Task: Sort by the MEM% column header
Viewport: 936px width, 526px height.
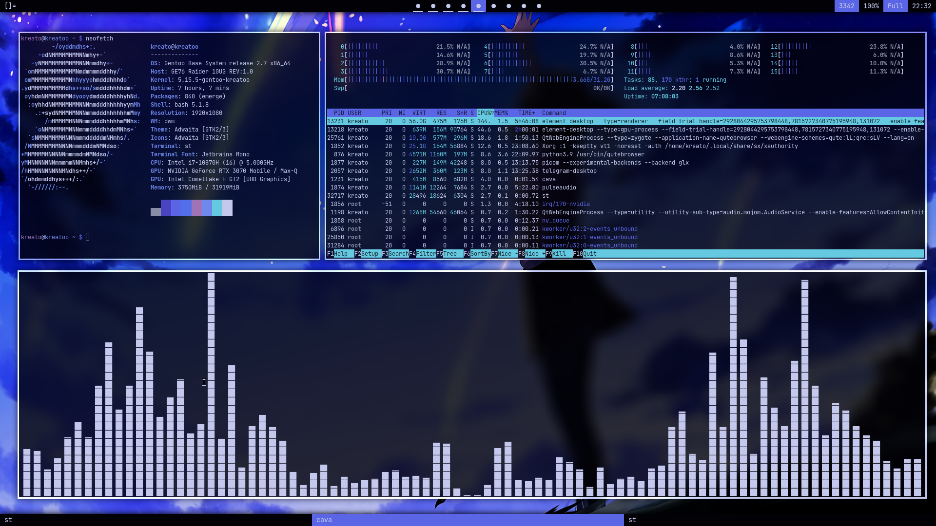Action: pyautogui.click(x=501, y=113)
